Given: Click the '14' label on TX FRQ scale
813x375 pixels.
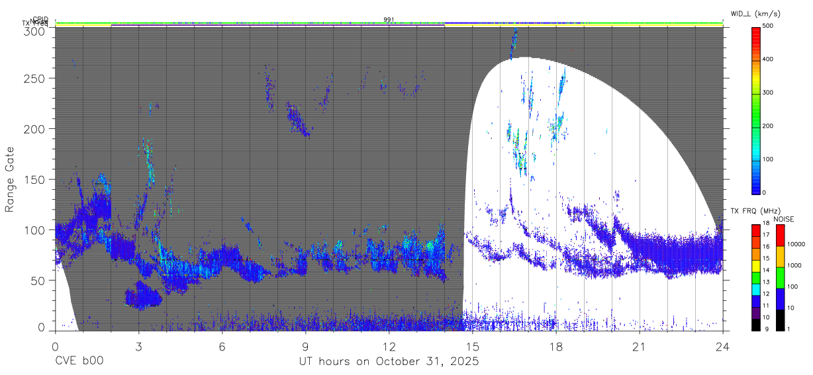Looking at the screenshot, I should (x=766, y=271).
